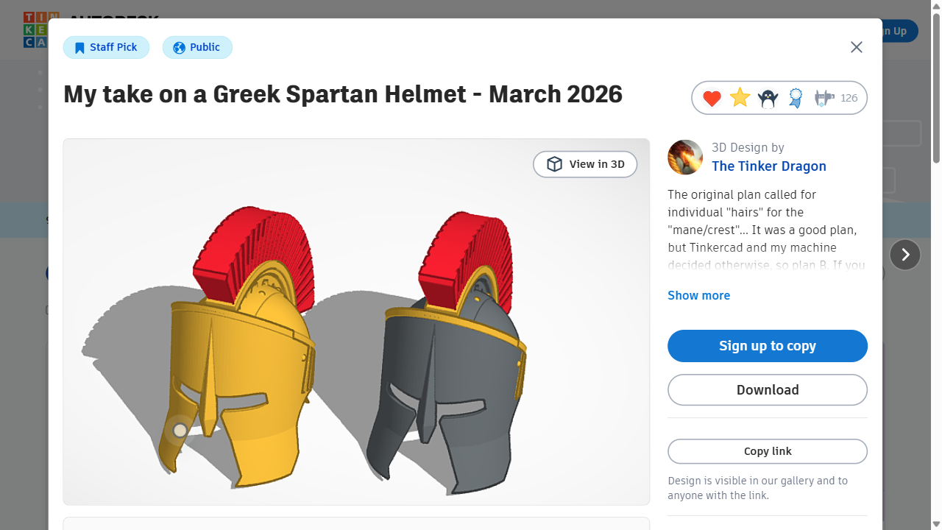Click the bookmark icon on Staff Pick
Viewport: 942px width, 530px height.
pyautogui.click(x=79, y=46)
